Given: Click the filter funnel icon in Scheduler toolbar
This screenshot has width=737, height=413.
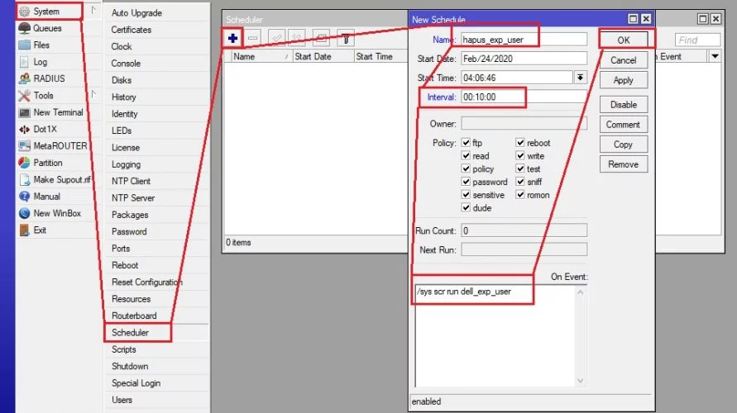Looking at the screenshot, I should (346, 39).
